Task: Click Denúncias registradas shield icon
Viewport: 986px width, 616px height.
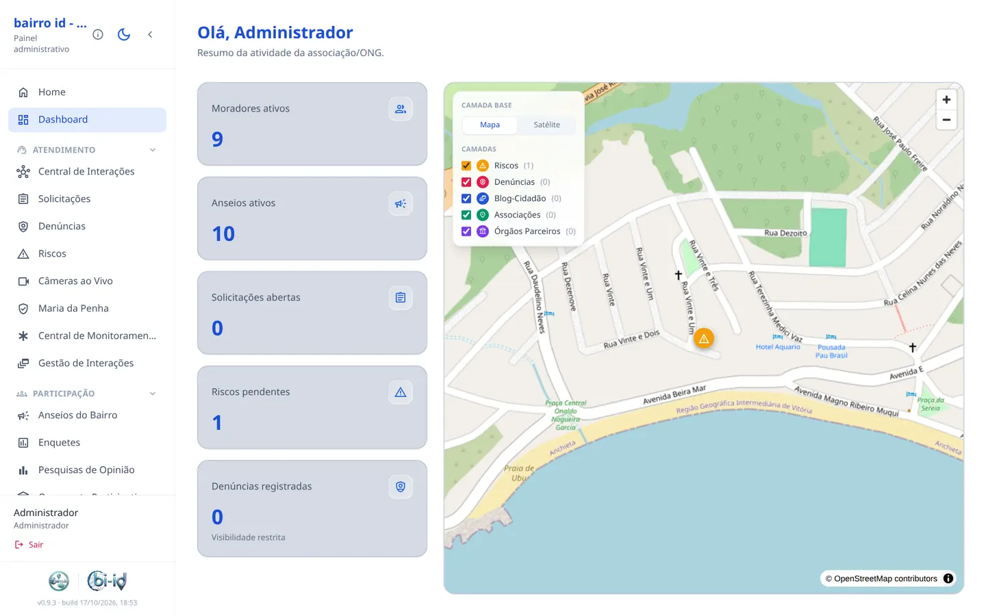Action: click(401, 487)
